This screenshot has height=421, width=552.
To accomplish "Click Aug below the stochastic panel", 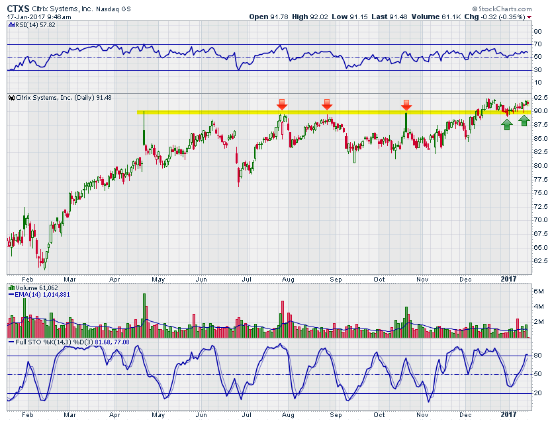I will click(288, 415).
